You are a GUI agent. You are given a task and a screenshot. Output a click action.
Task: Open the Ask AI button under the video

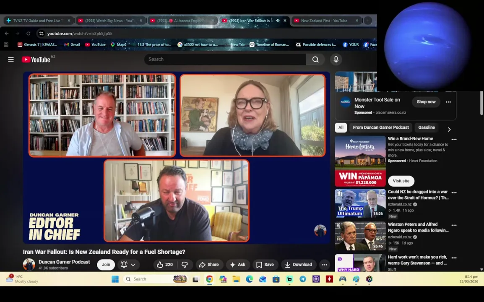(237, 265)
